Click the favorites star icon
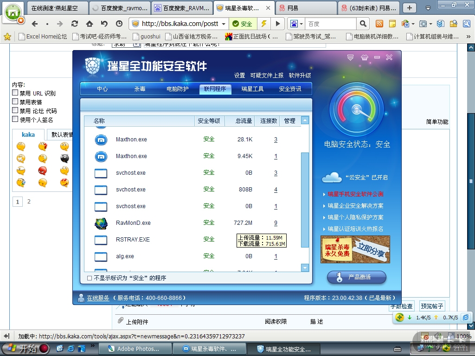The image size is (475, 356). [x=7, y=37]
